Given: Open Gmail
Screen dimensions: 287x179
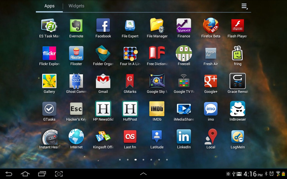Looking at the screenshot, I should click(103, 81).
